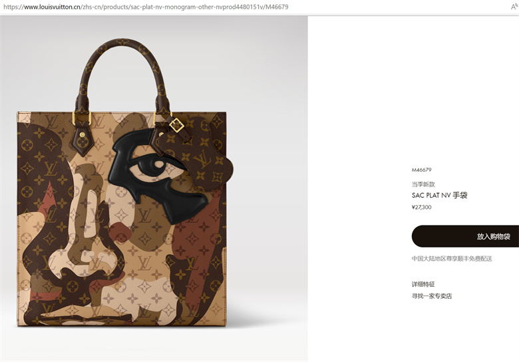Click the gold rivet on left handle tab

(x=82, y=134)
